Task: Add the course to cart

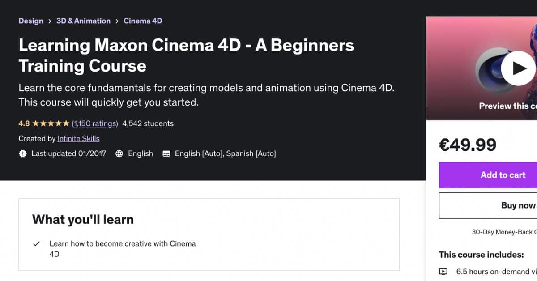Action: point(503,175)
